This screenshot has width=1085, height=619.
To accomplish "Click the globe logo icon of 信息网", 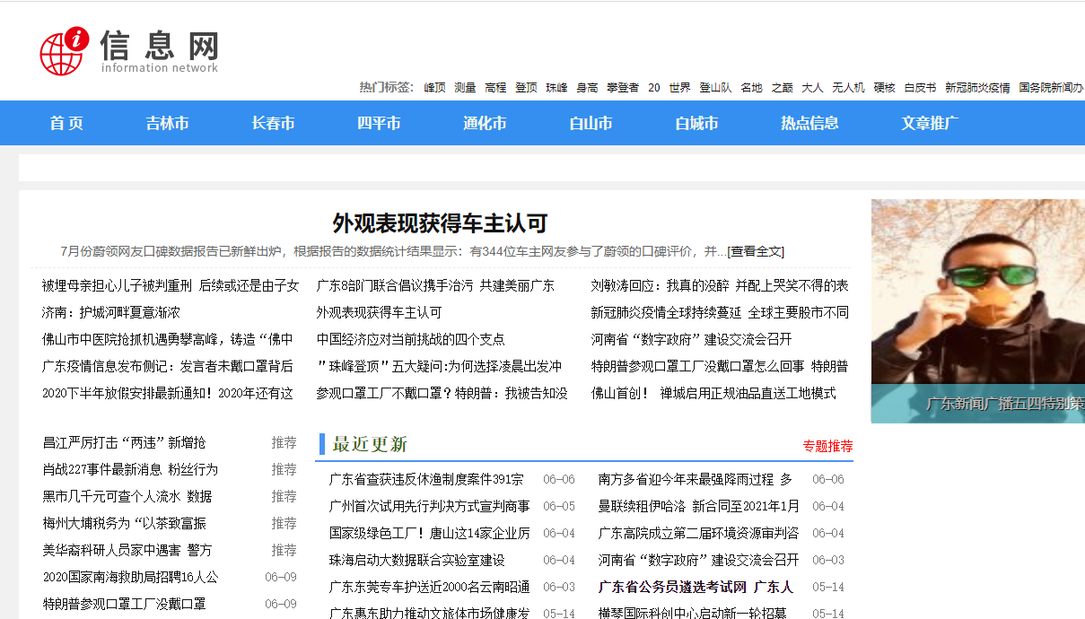I will pos(60,53).
